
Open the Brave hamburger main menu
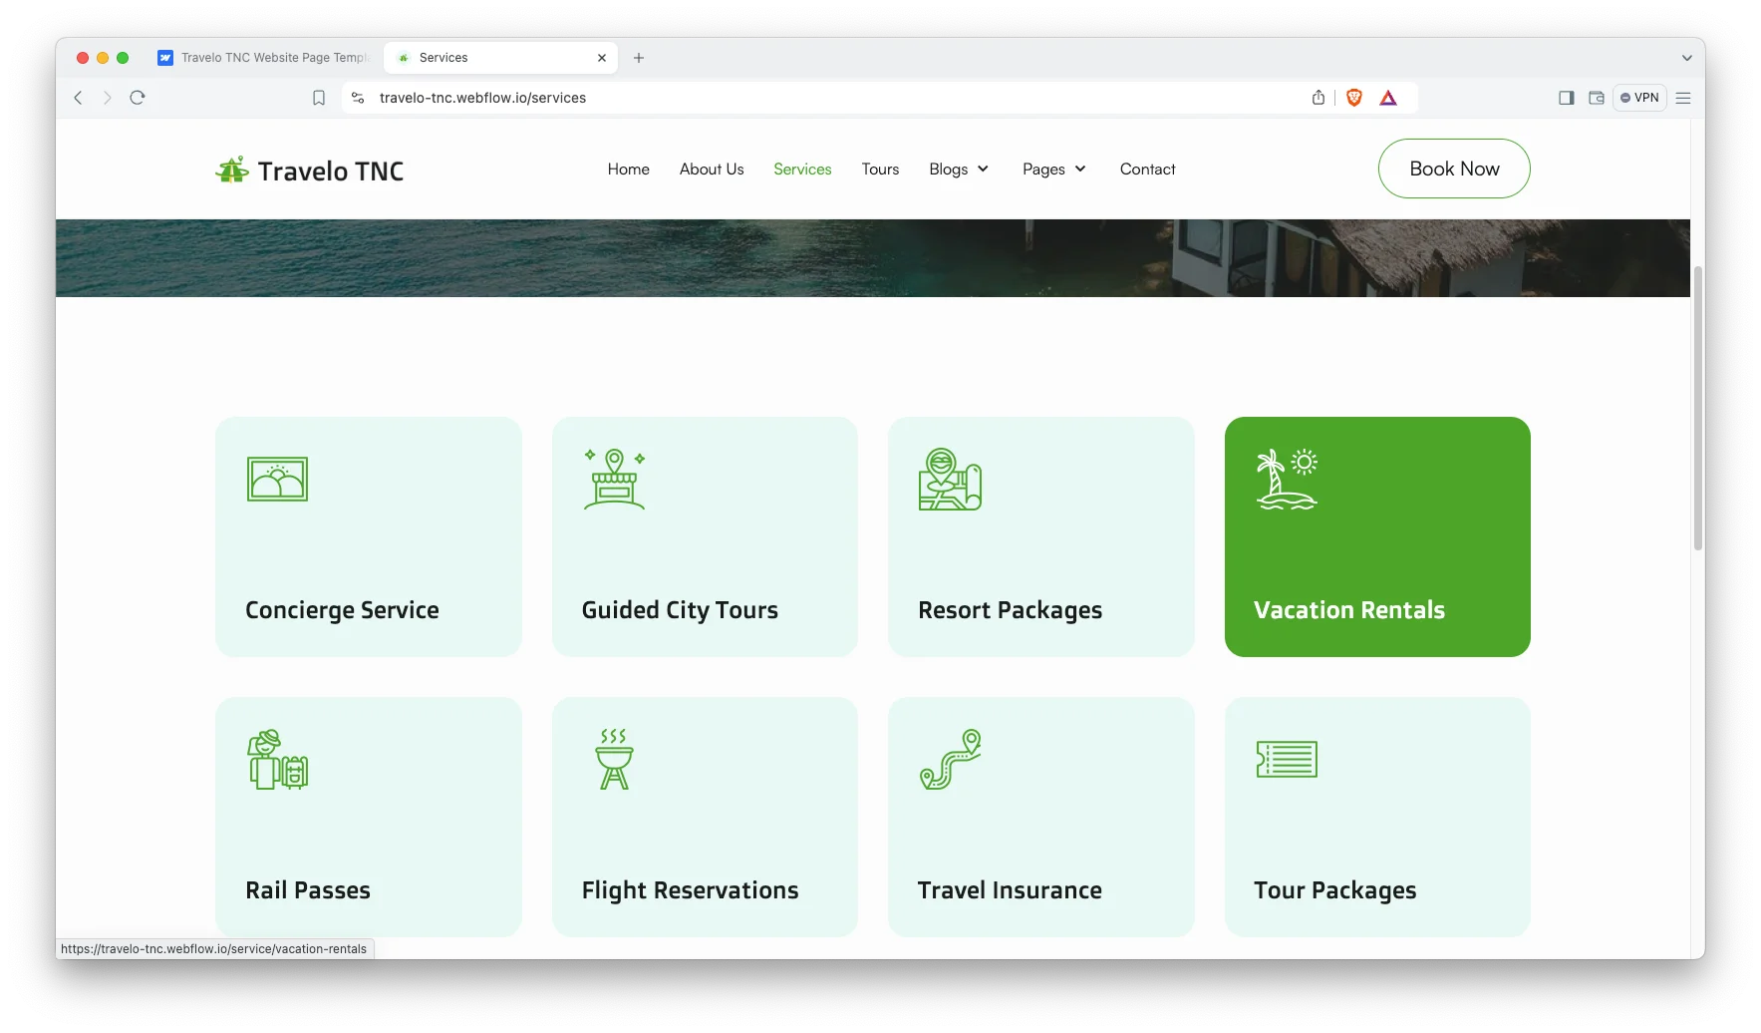[1683, 98]
